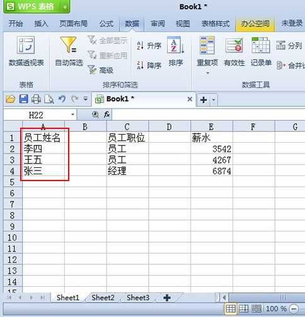Sort ascending with the 升序 button
Image resolution: width=305 pixels, height=317 pixels.
149,45
